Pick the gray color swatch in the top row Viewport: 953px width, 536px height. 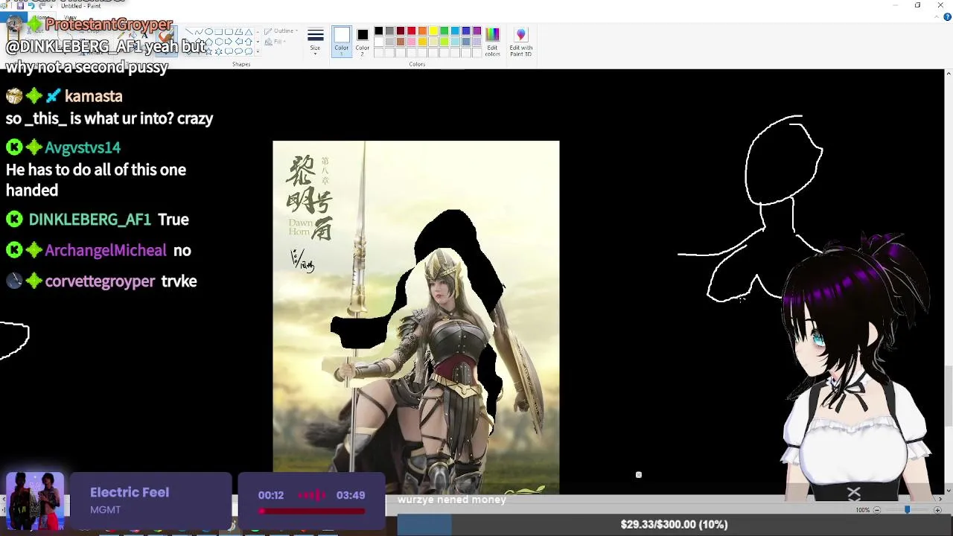(x=389, y=31)
